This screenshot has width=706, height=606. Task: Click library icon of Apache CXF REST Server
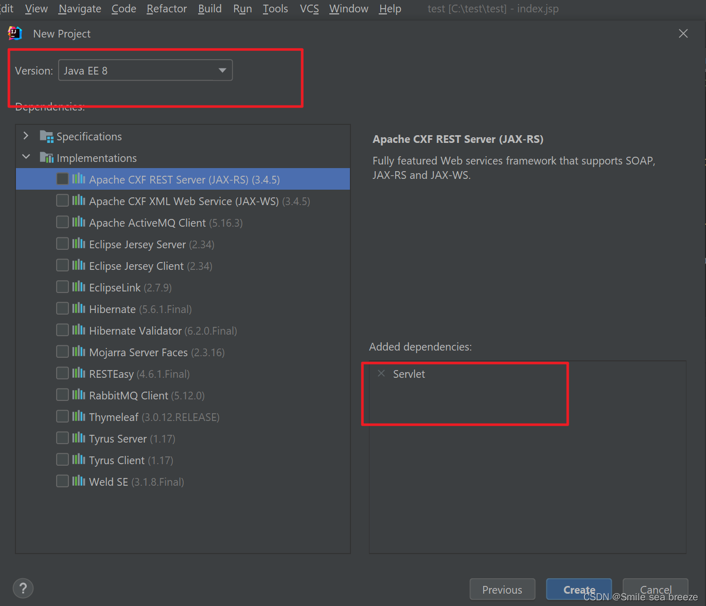tap(79, 179)
